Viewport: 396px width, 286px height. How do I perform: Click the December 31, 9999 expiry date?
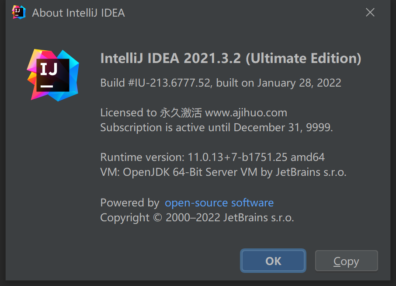283,127
